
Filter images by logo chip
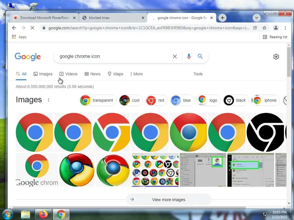tap(208, 101)
